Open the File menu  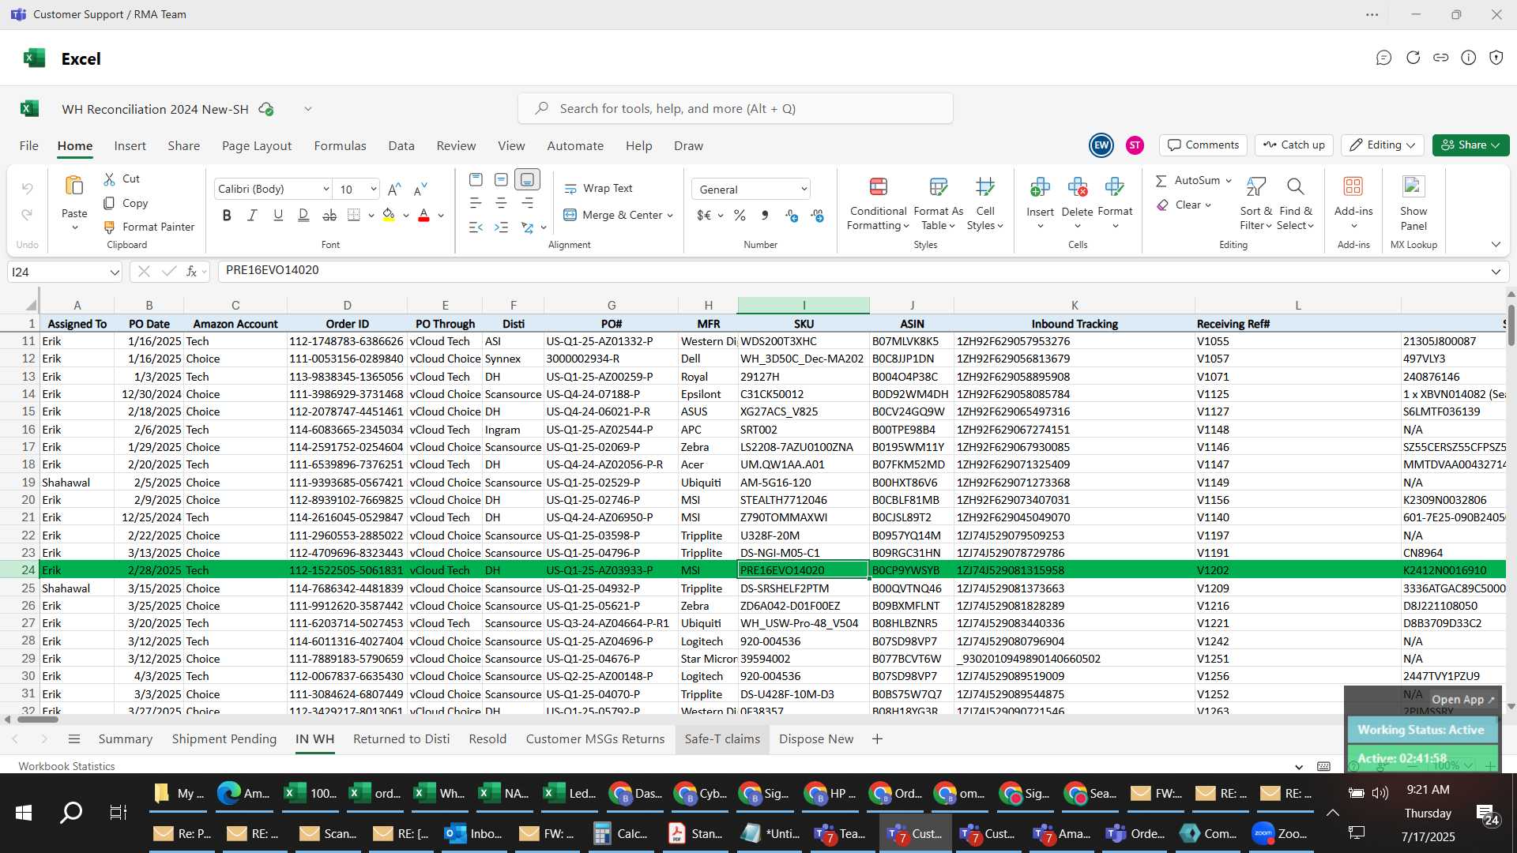(x=28, y=145)
